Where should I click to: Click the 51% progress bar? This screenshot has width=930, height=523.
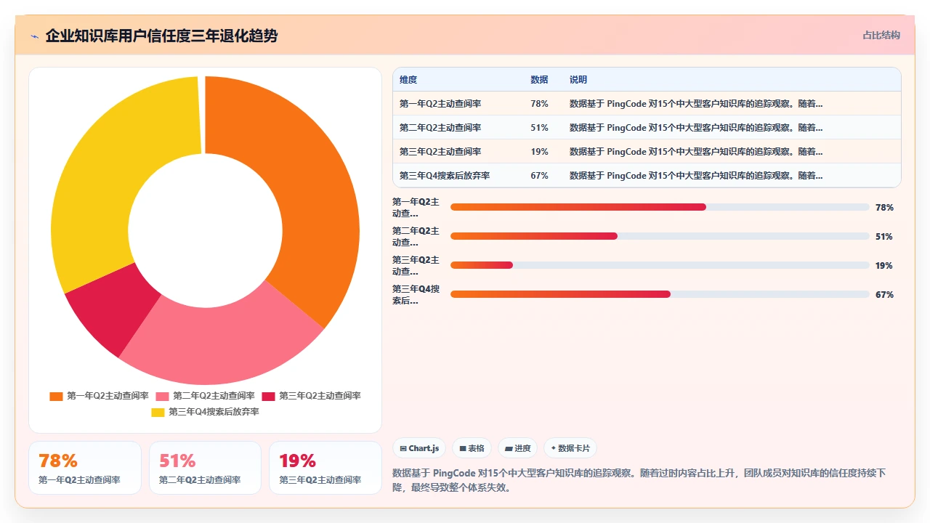tap(660, 236)
